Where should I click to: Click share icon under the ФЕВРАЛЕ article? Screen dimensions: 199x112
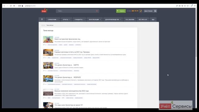(x=44, y=84)
